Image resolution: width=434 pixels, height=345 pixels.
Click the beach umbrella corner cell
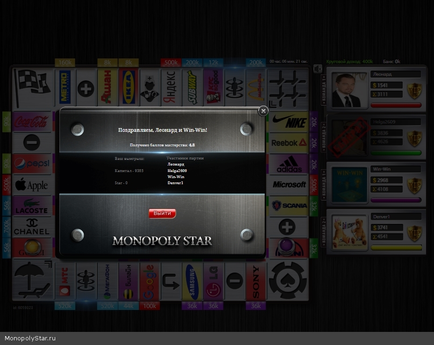point(33,280)
